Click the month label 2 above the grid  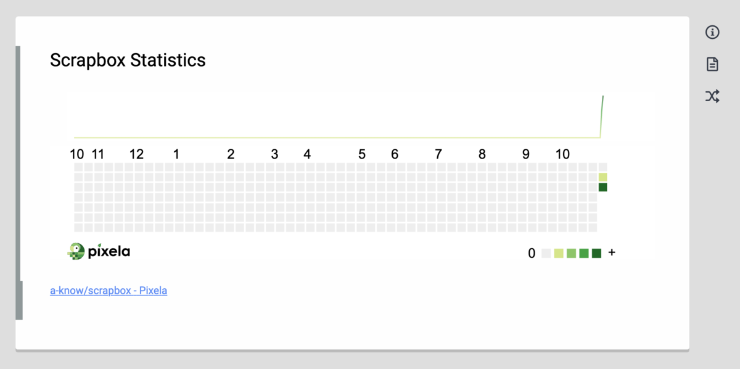[x=231, y=154]
